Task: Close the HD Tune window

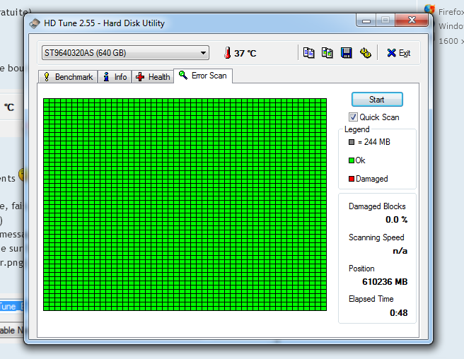Action: coord(412,20)
